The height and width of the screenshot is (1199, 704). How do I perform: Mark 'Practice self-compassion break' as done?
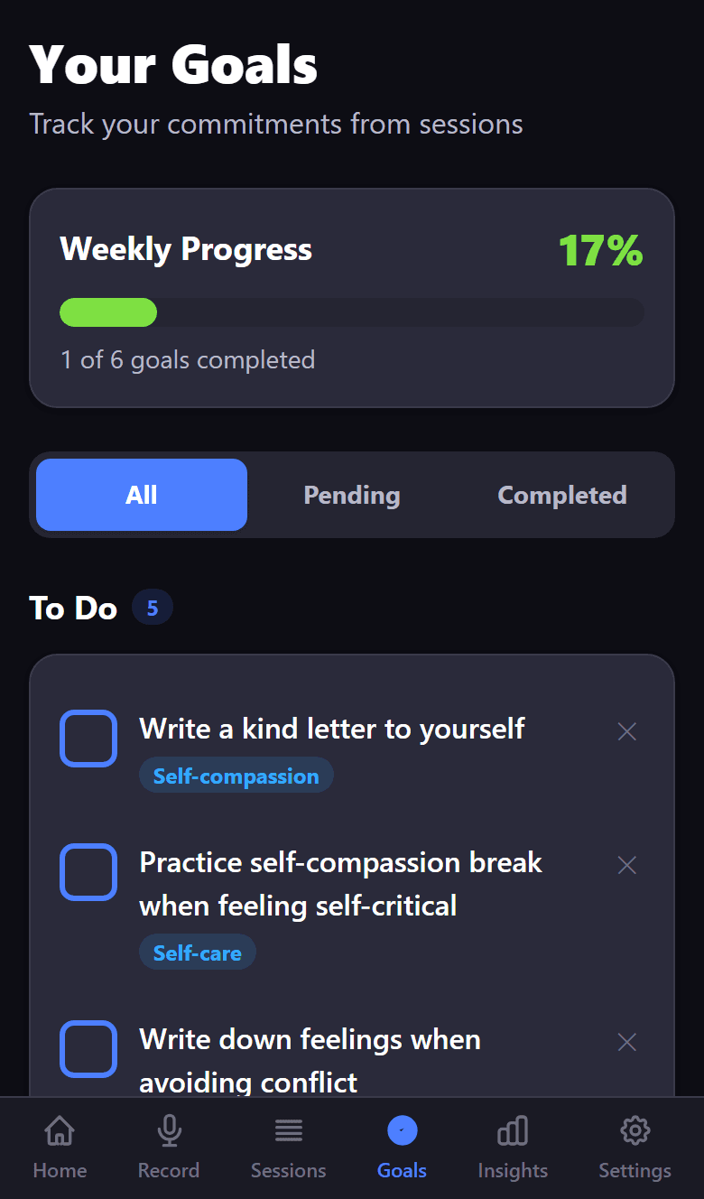(x=88, y=872)
